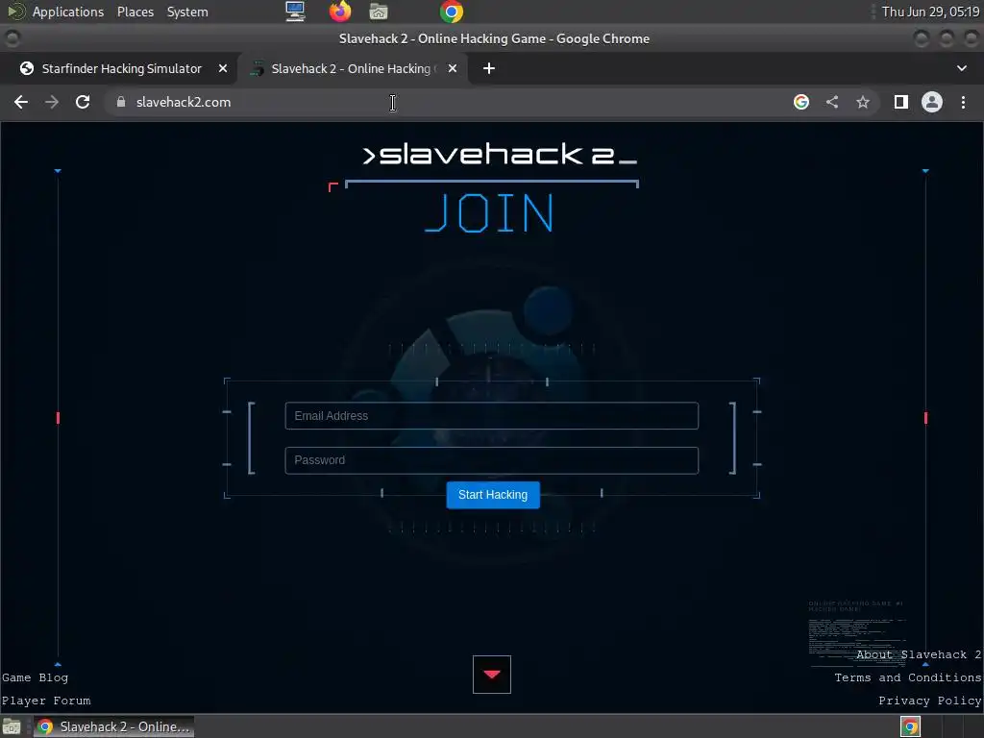The width and height of the screenshot is (984, 738).
Task: Click the browser forward arrow
Action: (x=52, y=102)
